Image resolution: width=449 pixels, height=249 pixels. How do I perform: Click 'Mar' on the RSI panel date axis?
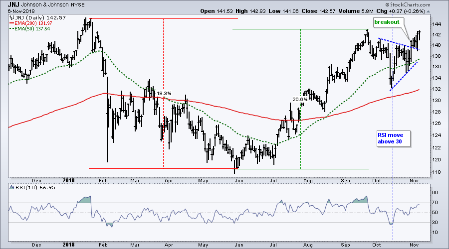(135, 245)
